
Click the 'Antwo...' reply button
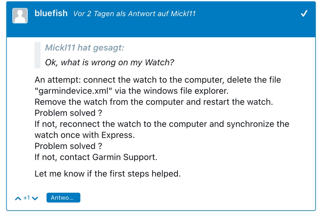click(63, 198)
